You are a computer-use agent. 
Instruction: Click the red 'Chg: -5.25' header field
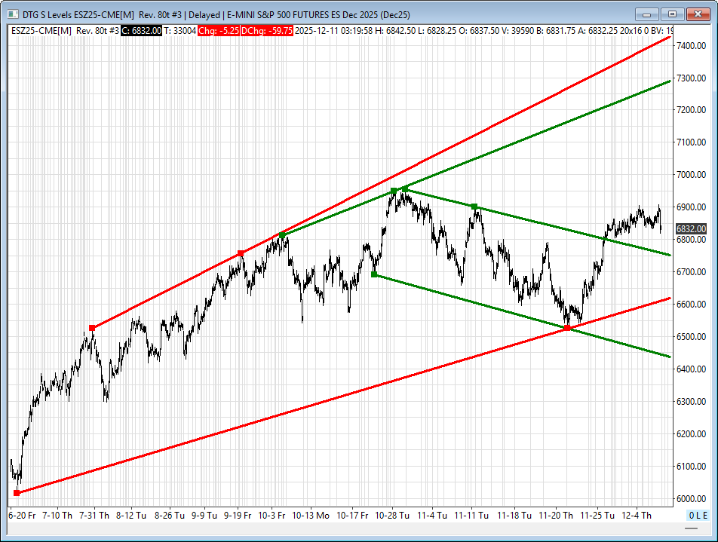click(219, 31)
